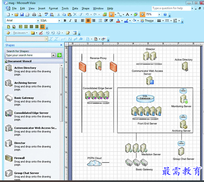
Task: Apply the fill color bucket button
Action: pos(134,21)
